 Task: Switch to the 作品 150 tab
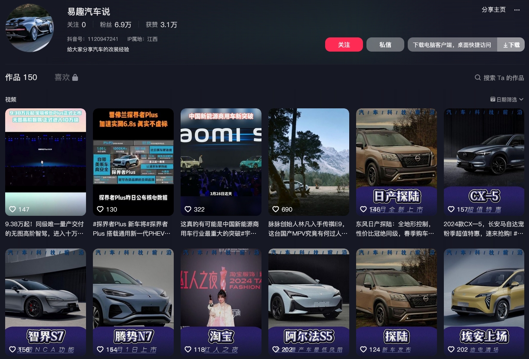(21, 77)
